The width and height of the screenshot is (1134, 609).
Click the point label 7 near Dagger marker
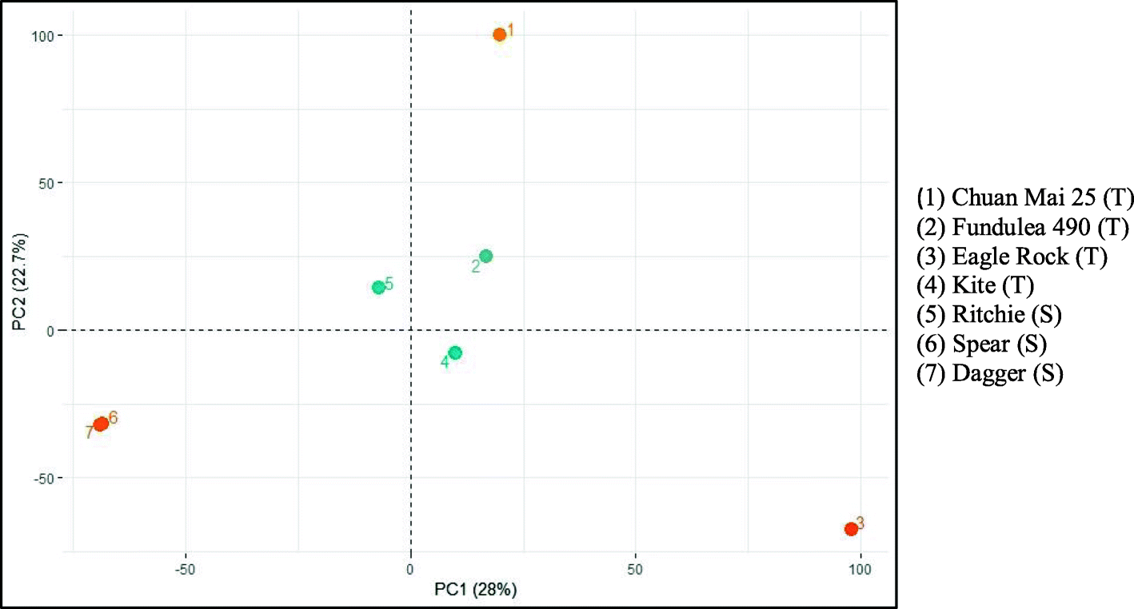pos(90,433)
